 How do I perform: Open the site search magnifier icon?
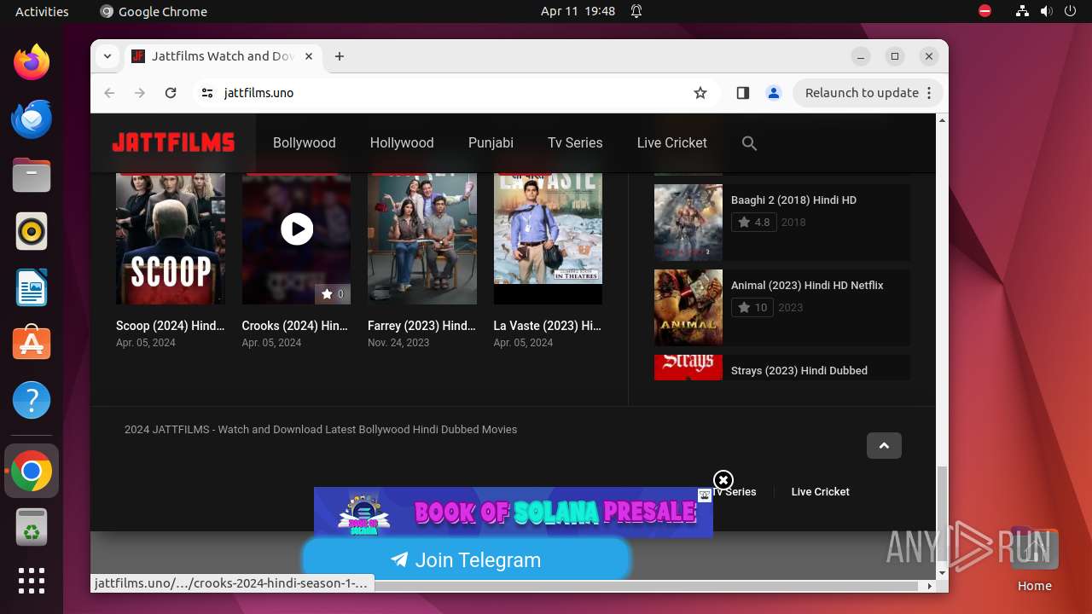[749, 143]
